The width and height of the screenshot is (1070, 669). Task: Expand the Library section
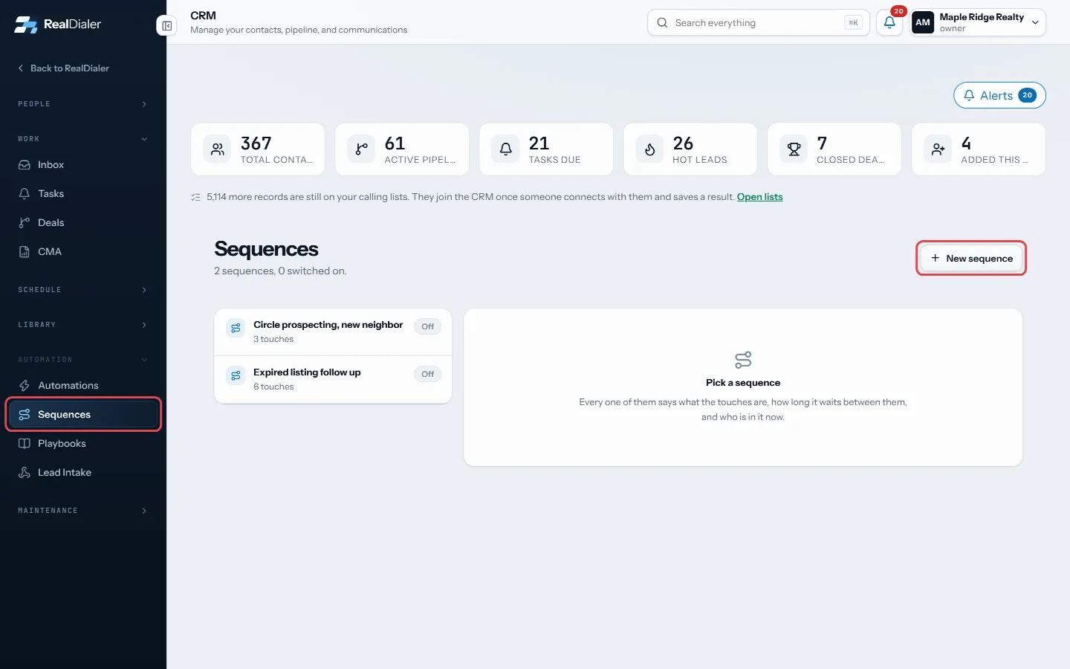pos(83,325)
